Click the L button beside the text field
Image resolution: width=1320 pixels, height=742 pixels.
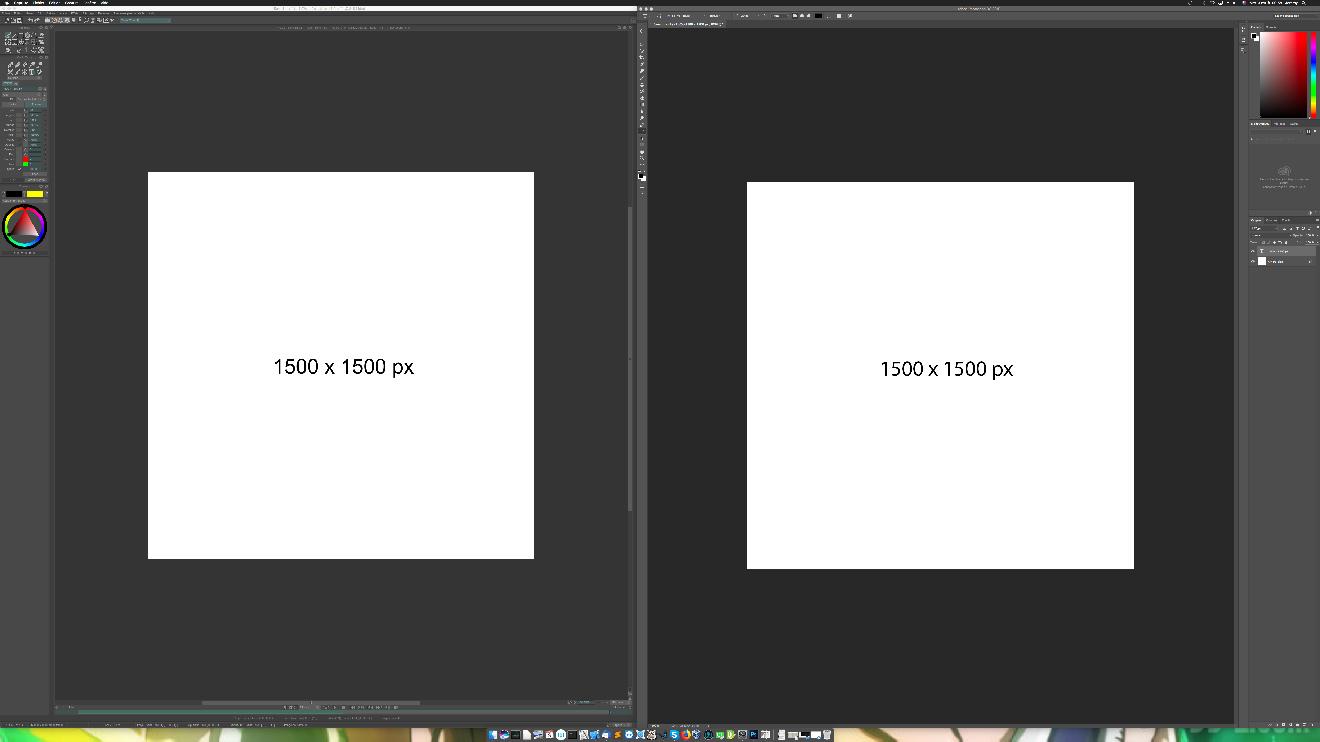[45, 89]
